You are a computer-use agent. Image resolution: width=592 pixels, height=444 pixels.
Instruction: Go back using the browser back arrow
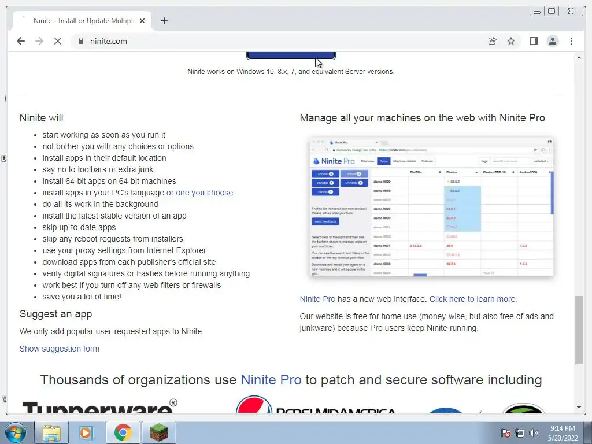tap(21, 41)
